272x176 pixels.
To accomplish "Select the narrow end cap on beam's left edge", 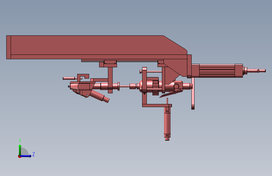I will pyautogui.click(x=8, y=47).
